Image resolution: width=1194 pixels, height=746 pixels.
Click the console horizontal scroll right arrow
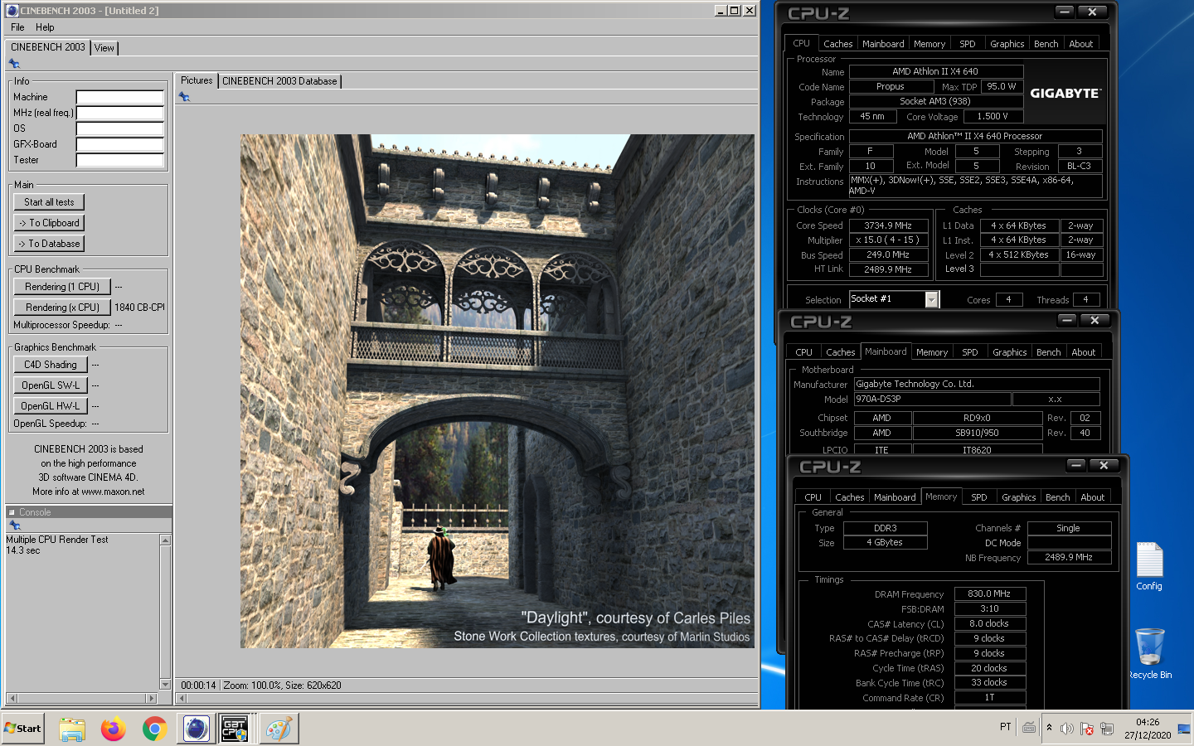click(x=151, y=698)
